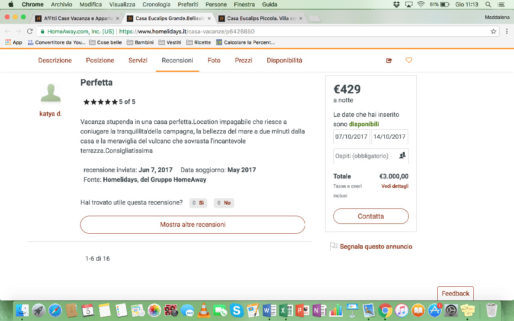
Task: Open check-out date 14/10/2017 picker
Action: (x=390, y=137)
